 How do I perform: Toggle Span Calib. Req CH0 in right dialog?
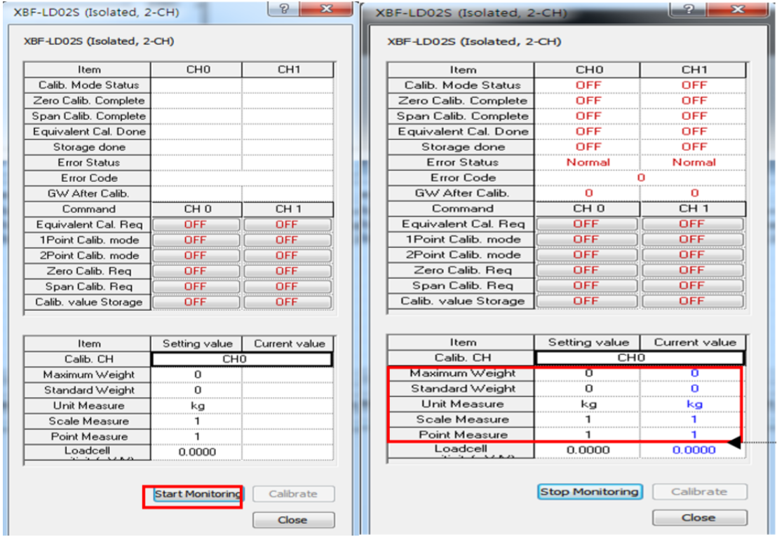pyautogui.click(x=588, y=286)
